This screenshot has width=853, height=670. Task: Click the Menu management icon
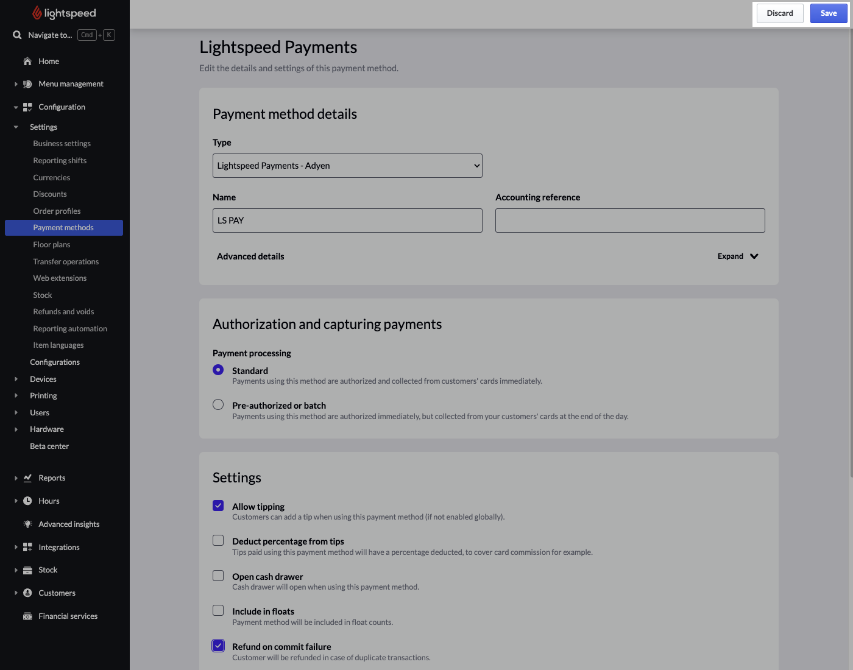click(x=27, y=84)
